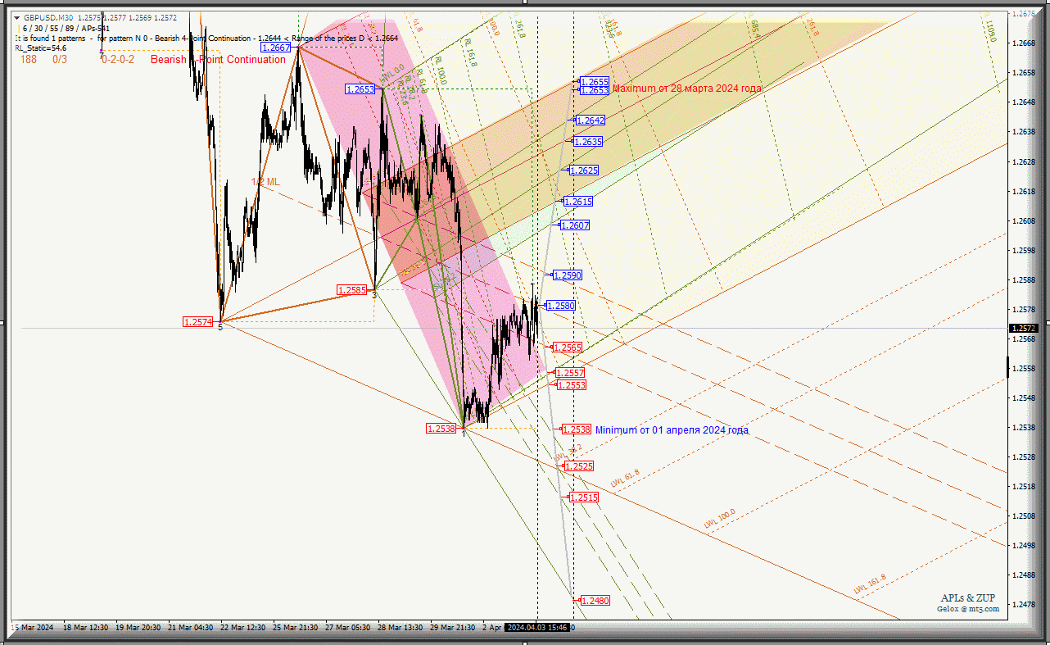Click the 1.2642 blue level marker
This screenshot has height=645, width=1050.
pyautogui.click(x=590, y=120)
